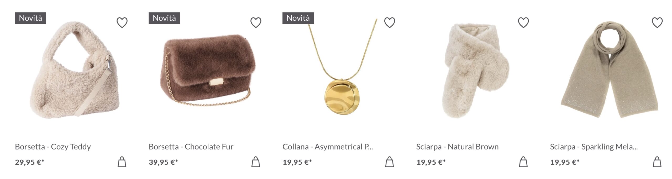
Task: Add Borsetta Cozy Teddy to wishlist
Action: tap(122, 22)
